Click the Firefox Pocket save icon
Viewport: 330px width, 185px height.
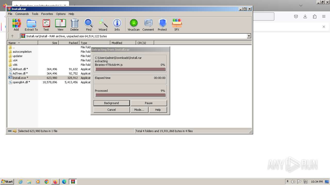(x=296, y=16)
